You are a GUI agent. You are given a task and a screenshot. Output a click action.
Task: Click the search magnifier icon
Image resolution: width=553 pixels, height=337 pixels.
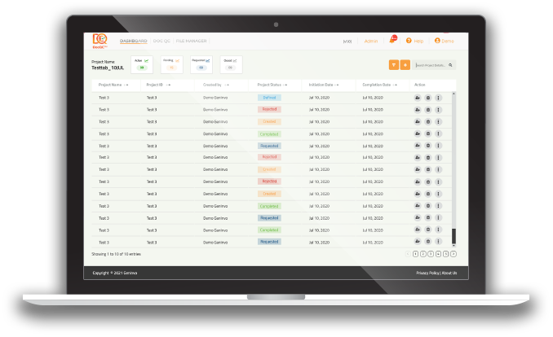tap(450, 65)
